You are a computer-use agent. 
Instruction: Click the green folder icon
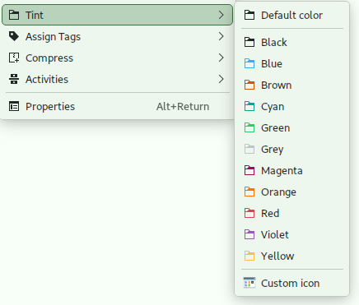coord(249,127)
